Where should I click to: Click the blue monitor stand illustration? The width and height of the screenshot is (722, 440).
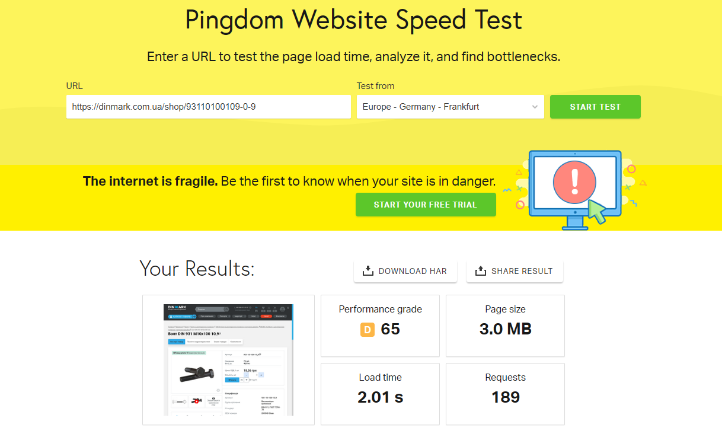[x=574, y=223]
